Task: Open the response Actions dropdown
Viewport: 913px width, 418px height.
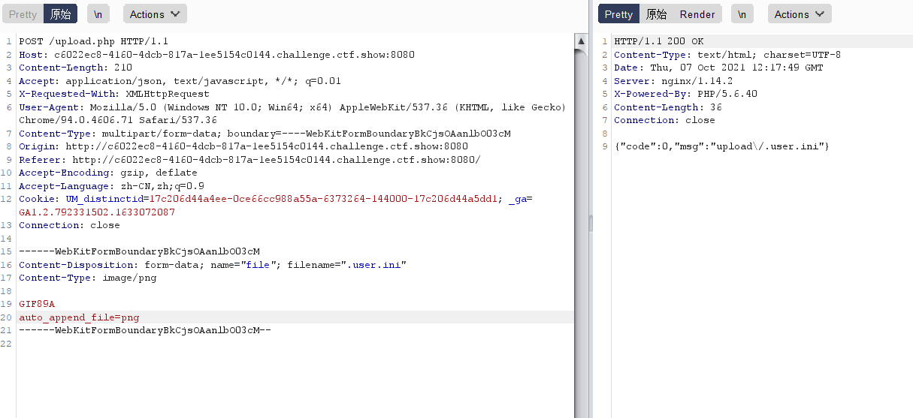Action: 800,14
